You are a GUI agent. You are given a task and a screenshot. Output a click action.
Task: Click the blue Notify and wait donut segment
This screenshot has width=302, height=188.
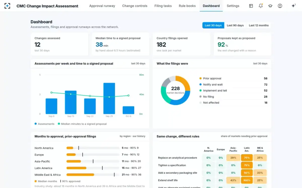pos(182,100)
